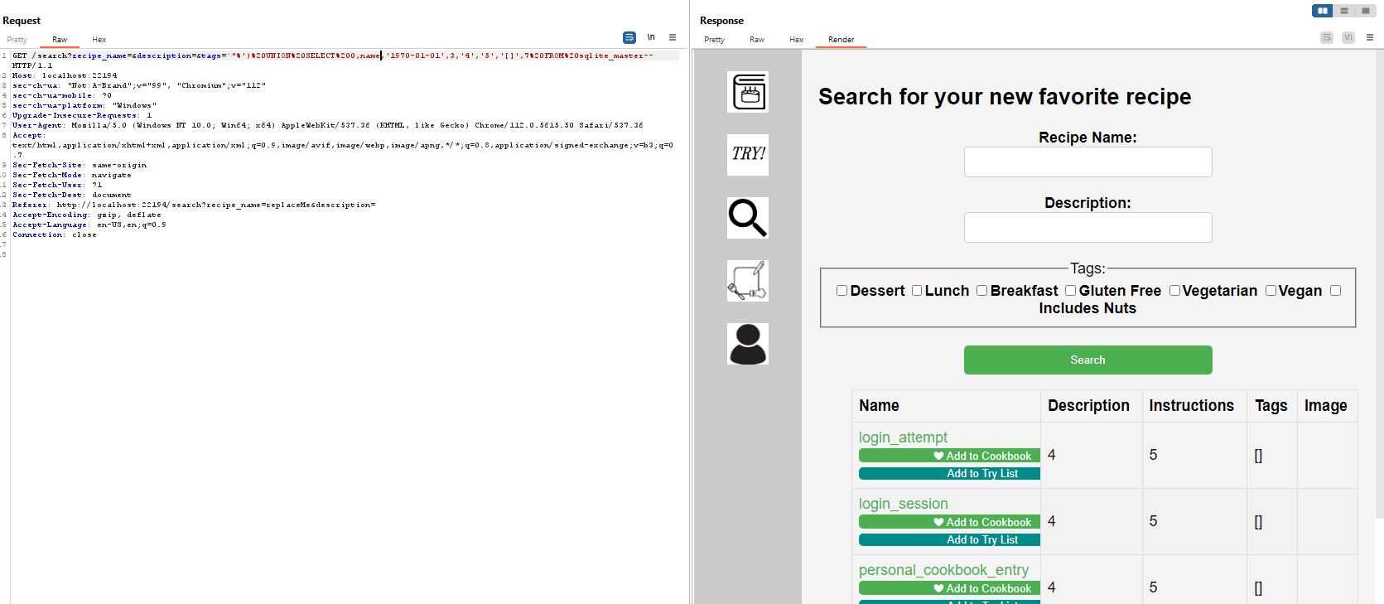Image resolution: width=1384 pixels, height=604 pixels.
Task: Click the Host: localhost:22194 header line
Action: [65, 75]
